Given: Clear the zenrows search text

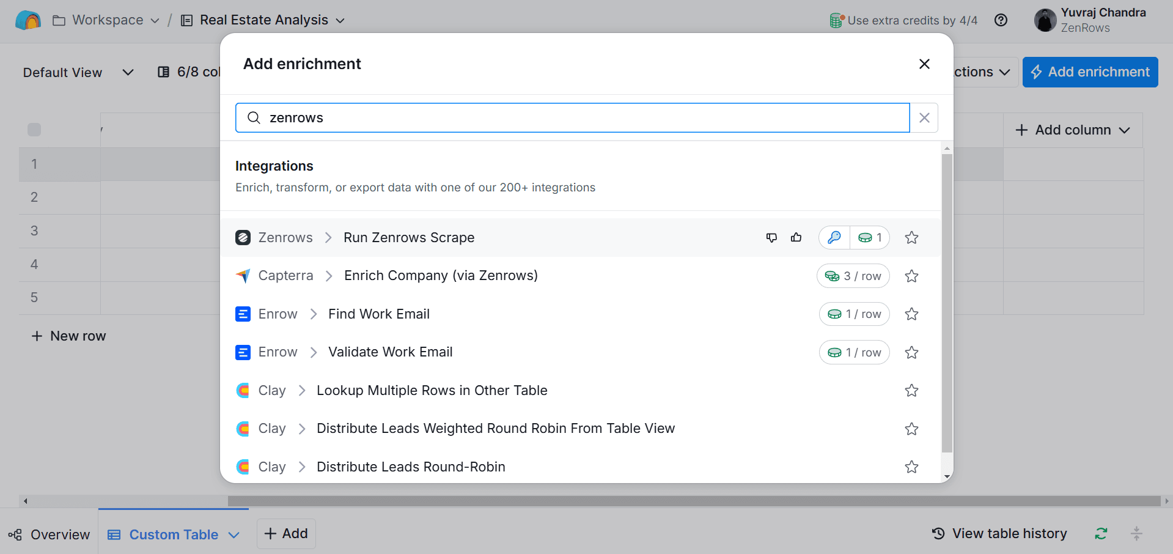Looking at the screenshot, I should tap(924, 117).
